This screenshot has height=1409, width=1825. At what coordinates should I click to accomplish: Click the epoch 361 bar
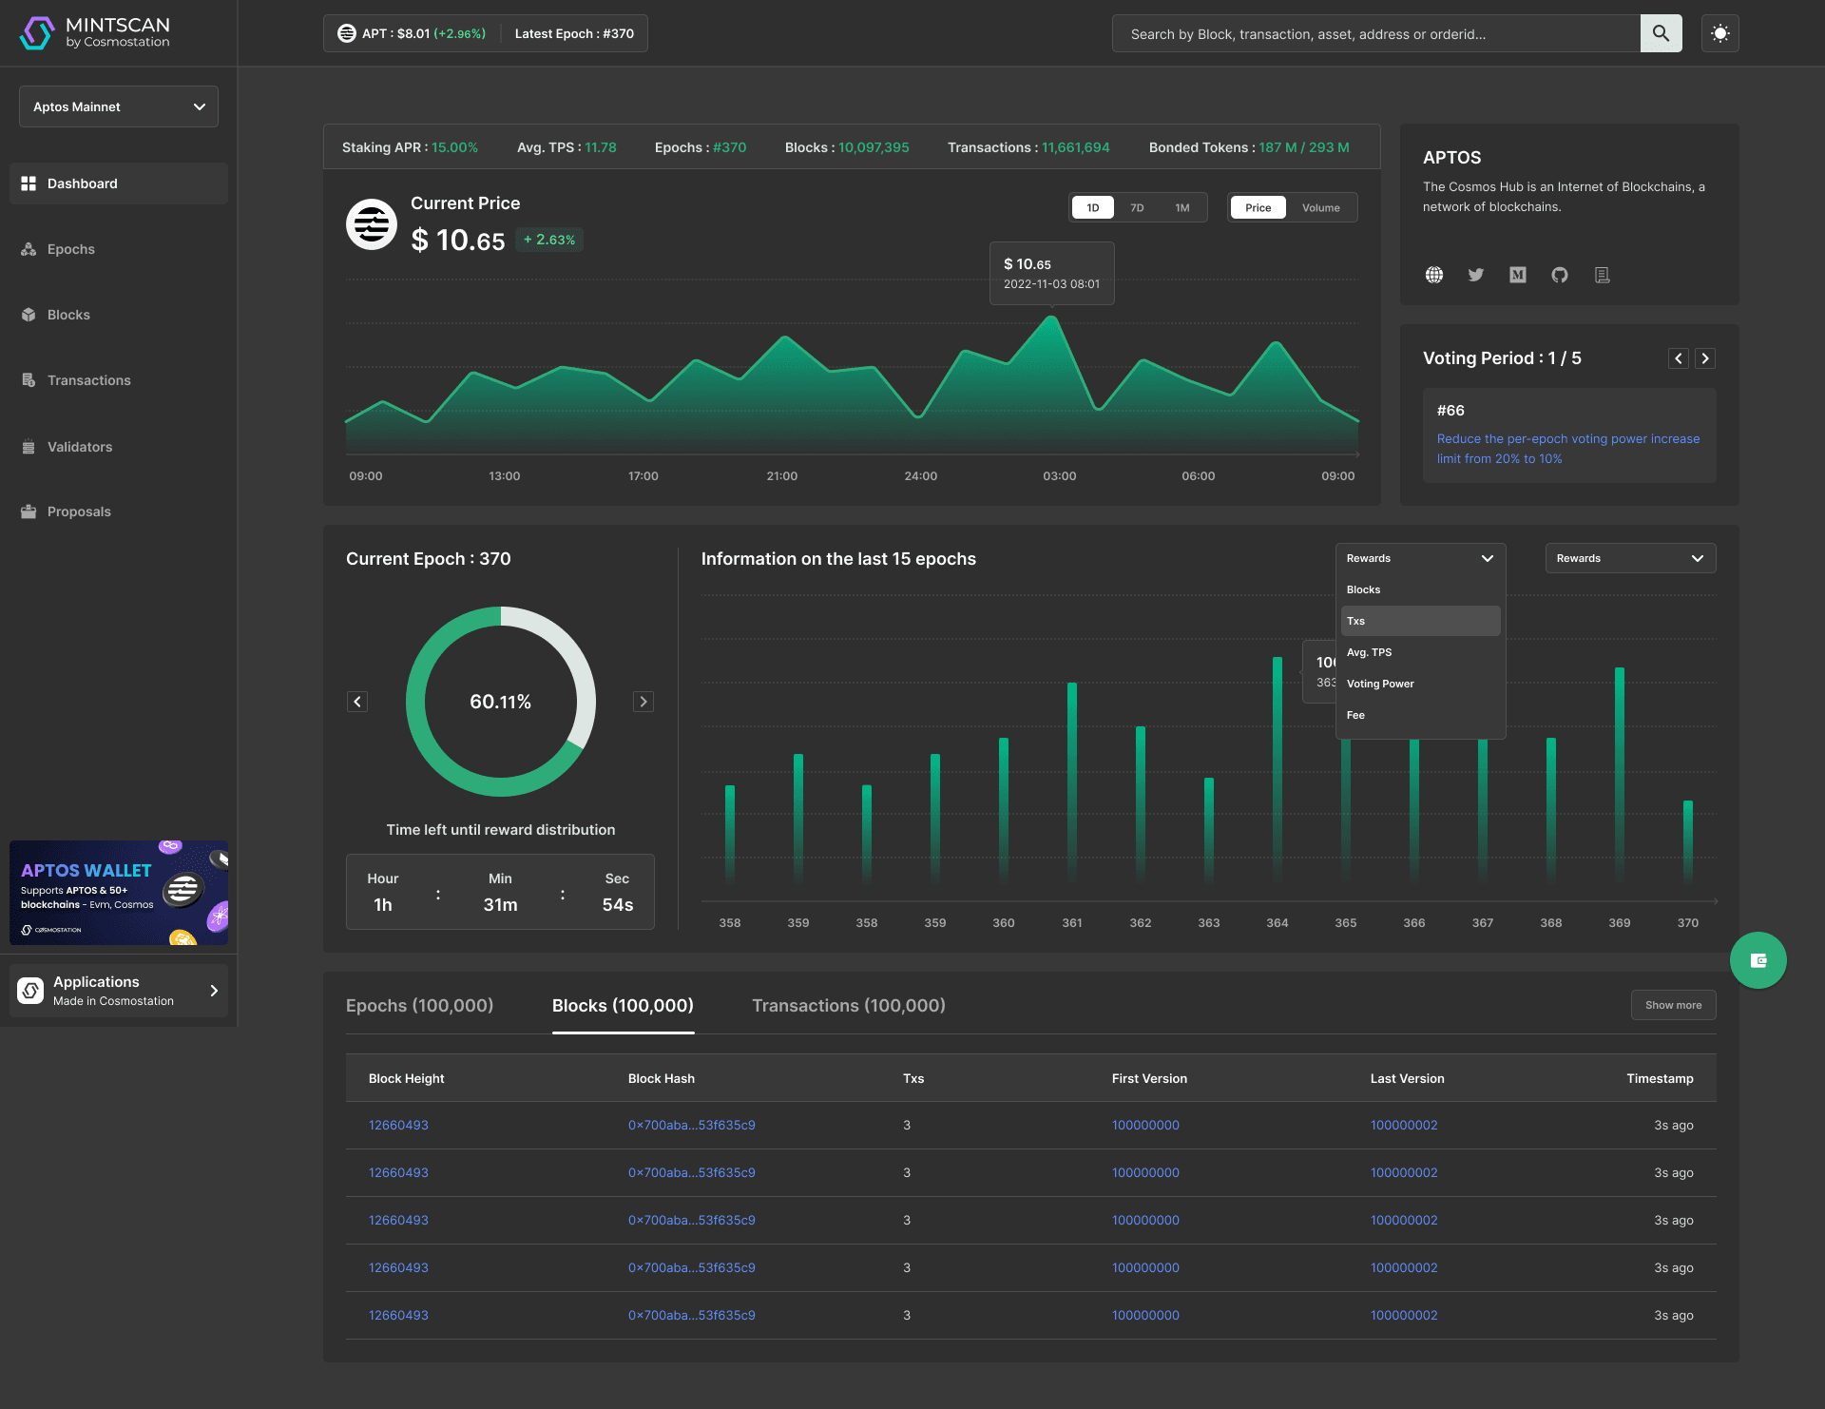tap(1072, 784)
